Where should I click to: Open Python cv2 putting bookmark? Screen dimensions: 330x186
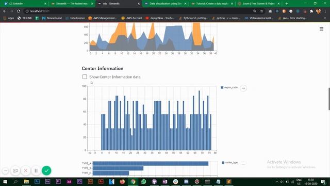pyautogui.click(x=193, y=18)
